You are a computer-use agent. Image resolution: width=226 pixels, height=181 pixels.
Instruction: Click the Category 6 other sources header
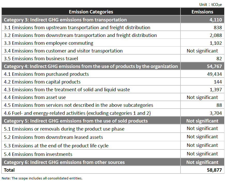click(x=64, y=162)
